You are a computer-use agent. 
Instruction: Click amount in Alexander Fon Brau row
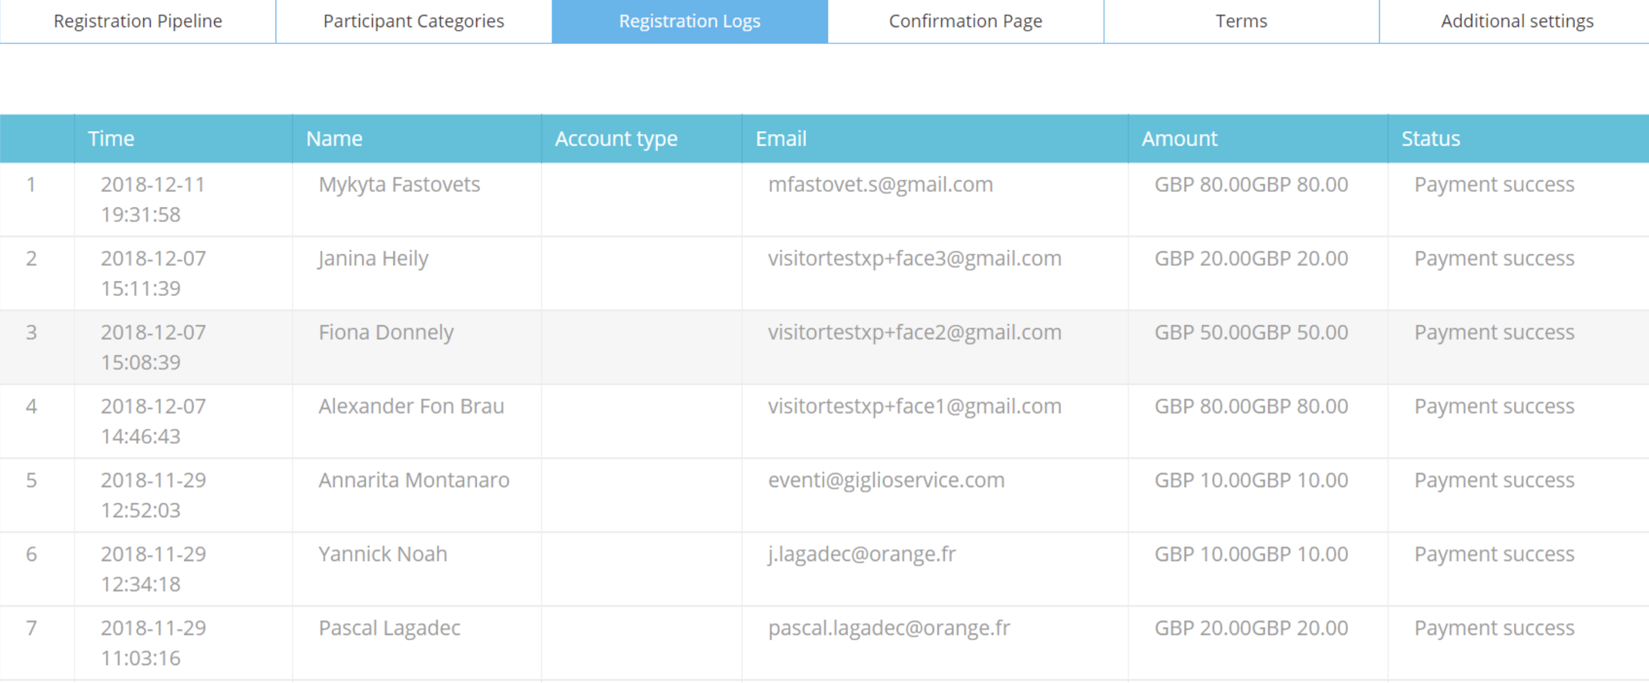click(1251, 406)
